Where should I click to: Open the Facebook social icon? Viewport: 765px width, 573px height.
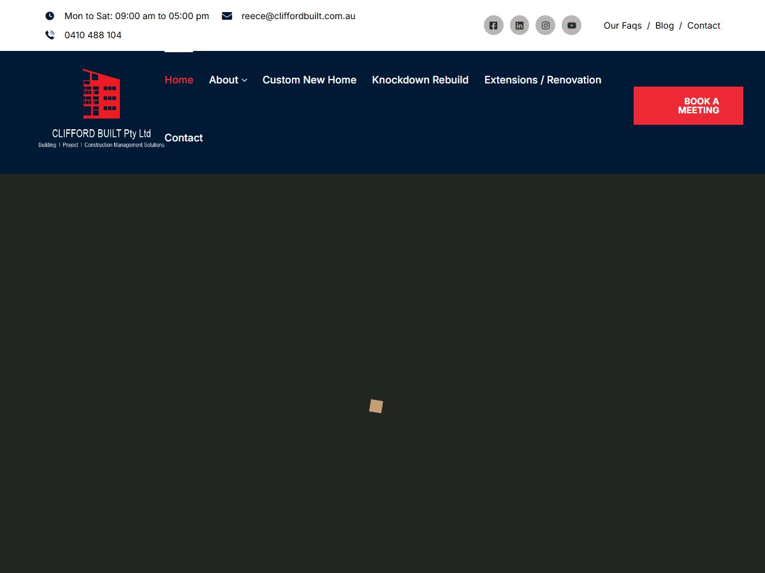tap(493, 25)
